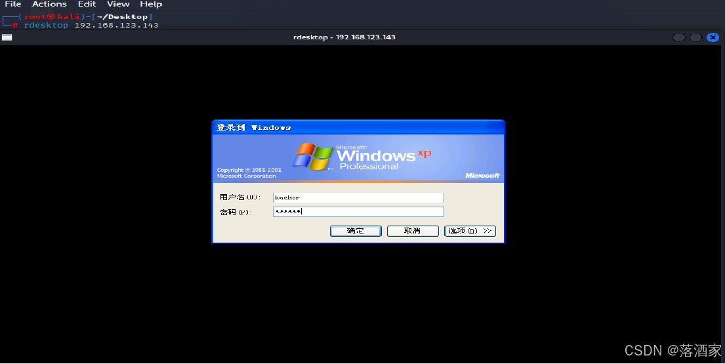Open the Actions menu
Image resolution: width=725 pixels, height=364 pixels.
point(49,4)
